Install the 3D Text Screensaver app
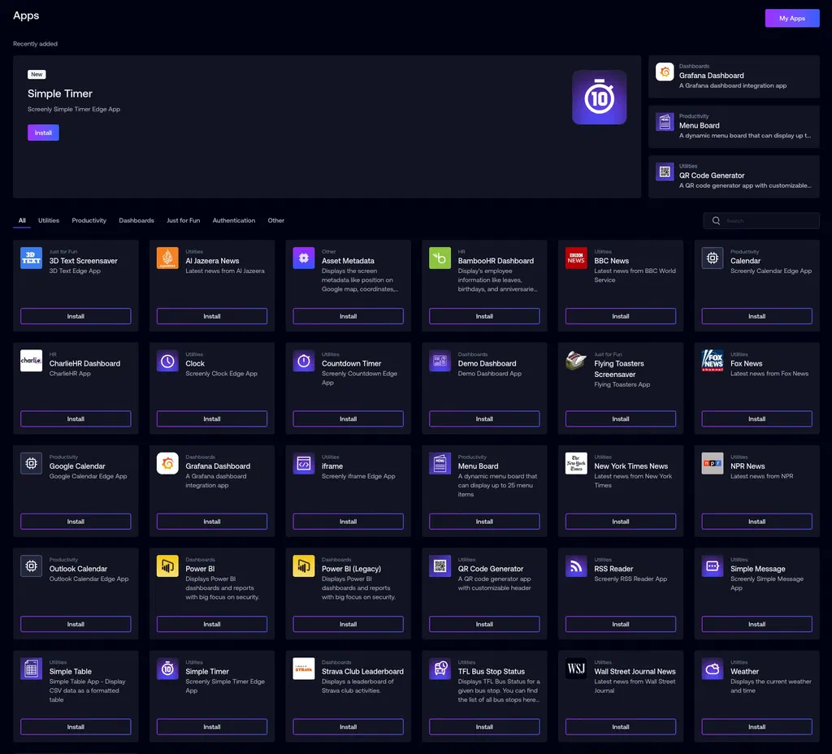The width and height of the screenshot is (832, 754). tap(76, 316)
